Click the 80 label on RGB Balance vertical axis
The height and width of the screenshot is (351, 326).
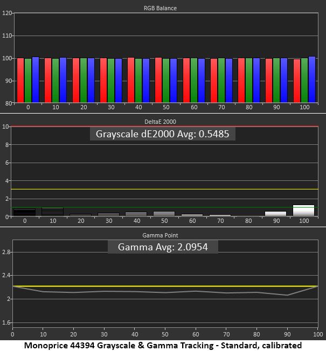(x=8, y=103)
